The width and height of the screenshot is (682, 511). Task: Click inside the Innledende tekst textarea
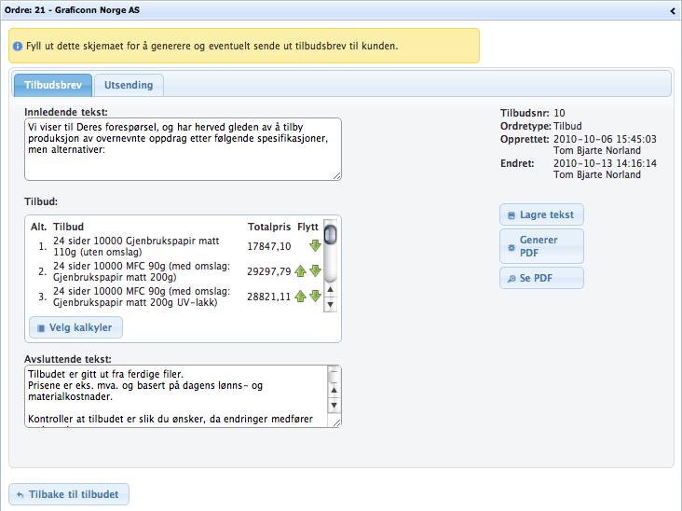(177, 147)
